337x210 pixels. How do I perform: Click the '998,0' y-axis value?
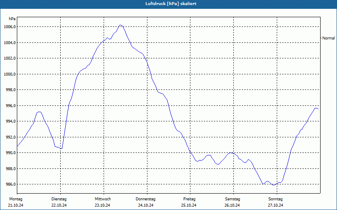coord(11,90)
